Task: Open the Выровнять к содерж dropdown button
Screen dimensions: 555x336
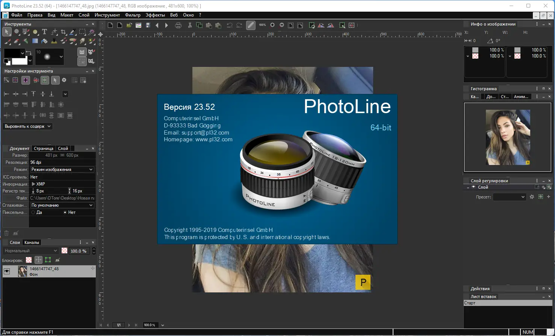Action: tap(28, 126)
